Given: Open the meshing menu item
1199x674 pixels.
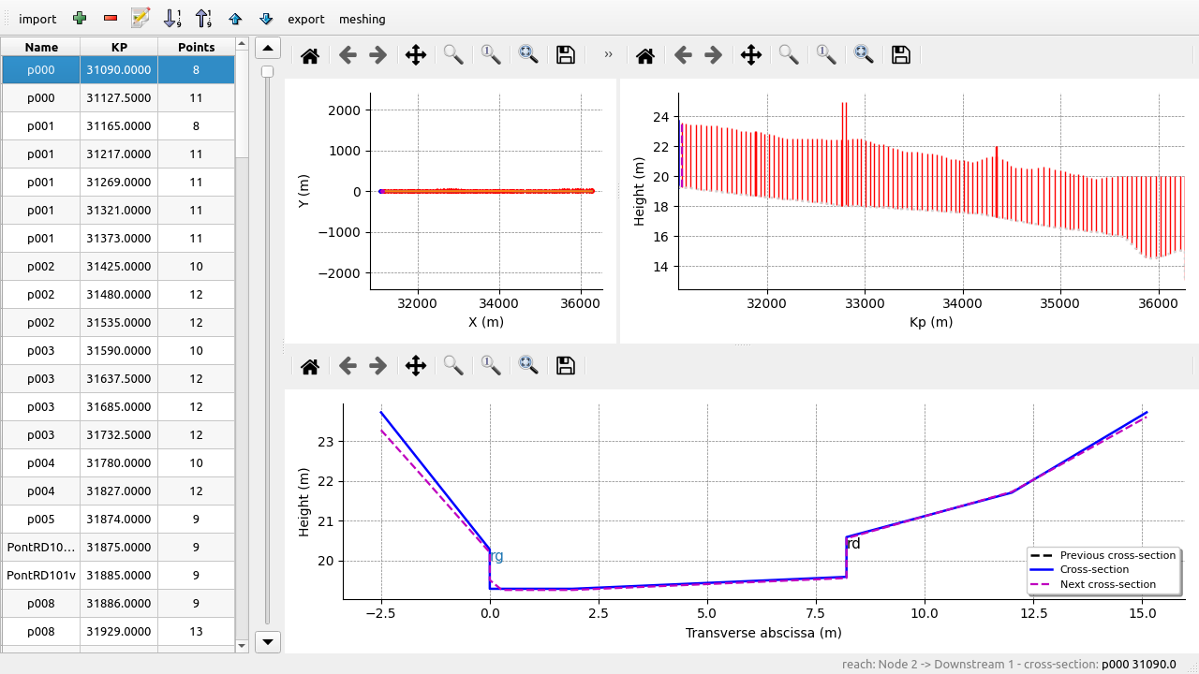Looking at the screenshot, I should 362,19.
